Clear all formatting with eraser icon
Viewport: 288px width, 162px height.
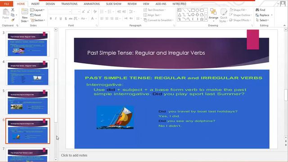[95, 12]
